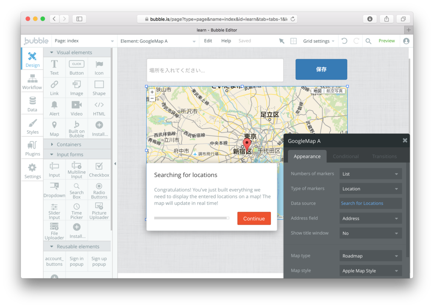Open the Numbers of markers dropdown
Image resolution: width=434 pixels, height=308 pixels.
[x=370, y=174]
